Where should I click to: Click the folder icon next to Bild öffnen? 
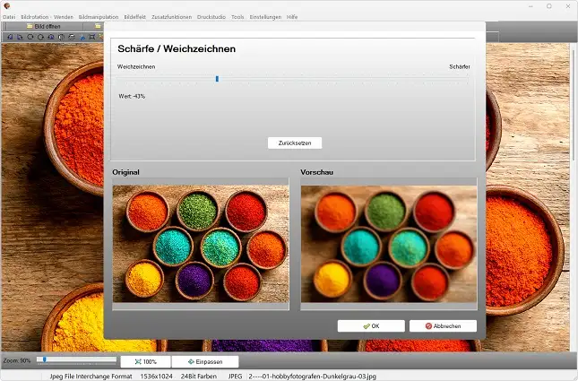(29, 27)
